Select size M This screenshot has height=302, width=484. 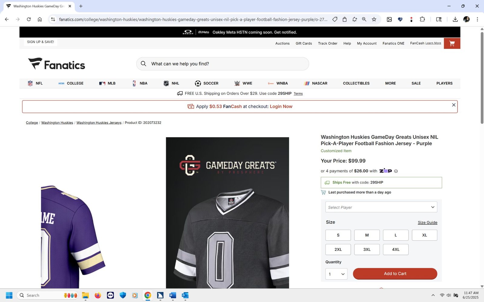tap(367, 235)
